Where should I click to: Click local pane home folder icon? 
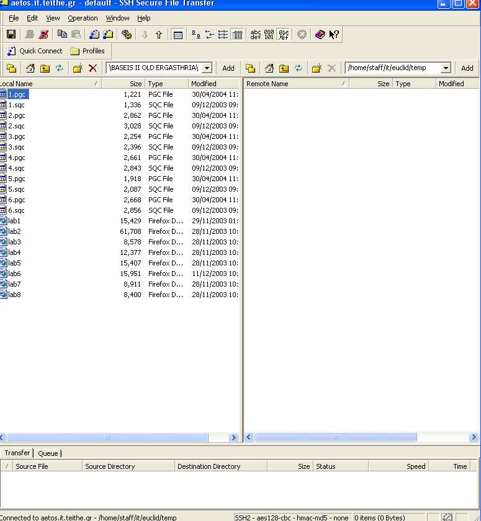pos(30,68)
